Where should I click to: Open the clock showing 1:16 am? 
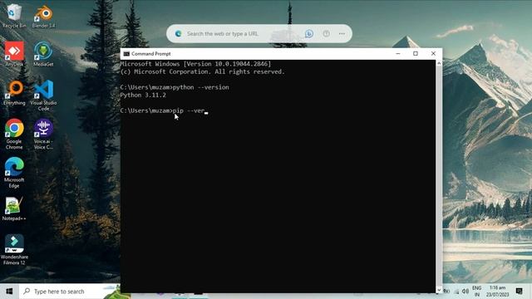click(497, 292)
